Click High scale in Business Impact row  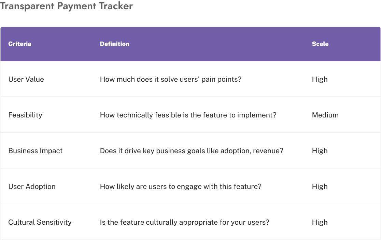click(x=320, y=151)
